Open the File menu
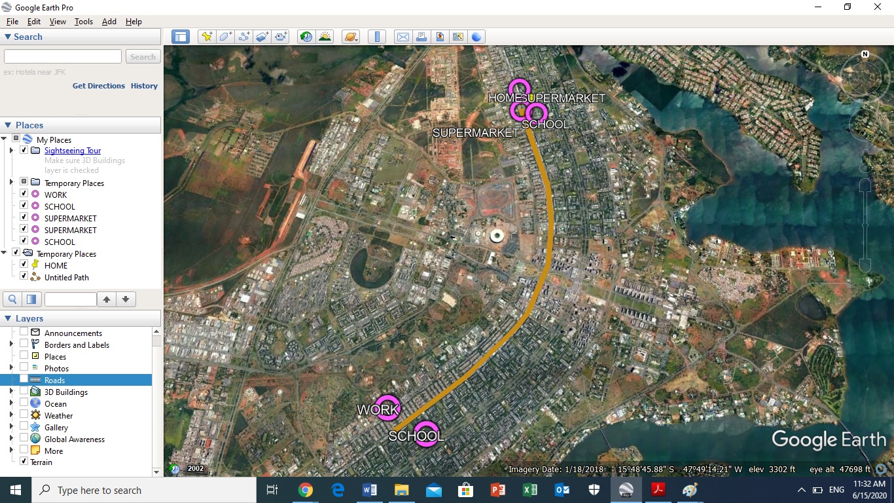 [12, 22]
